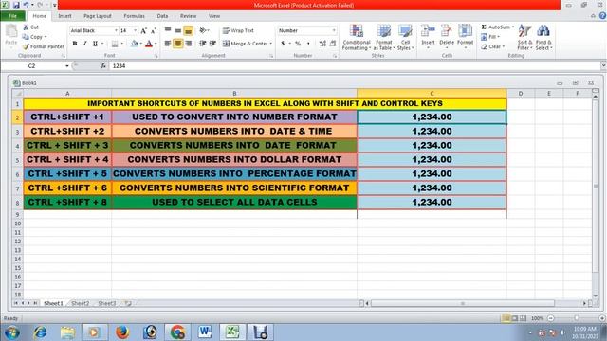This screenshot has width=607, height=341.
Task: Click Merge & Center button
Action: (245, 44)
